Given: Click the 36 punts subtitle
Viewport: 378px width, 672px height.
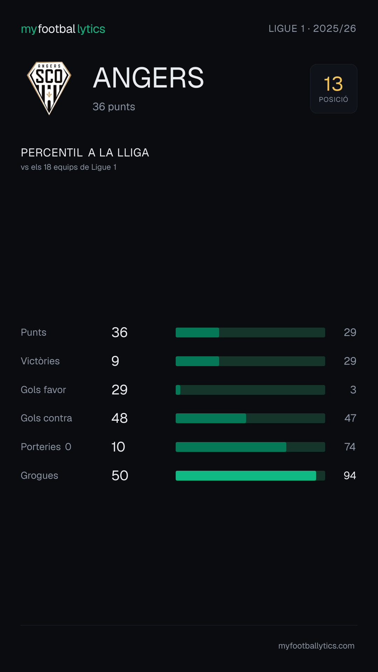Looking at the screenshot, I should [114, 107].
